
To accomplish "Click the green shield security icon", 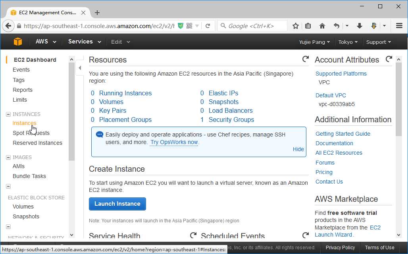I will (180, 26).
